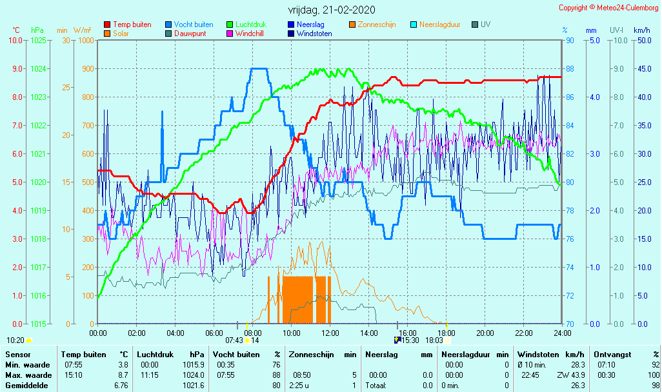This screenshot has width=662, height=392.
Task: Click the magenta Windchill legend square
Action: (x=230, y=34)
